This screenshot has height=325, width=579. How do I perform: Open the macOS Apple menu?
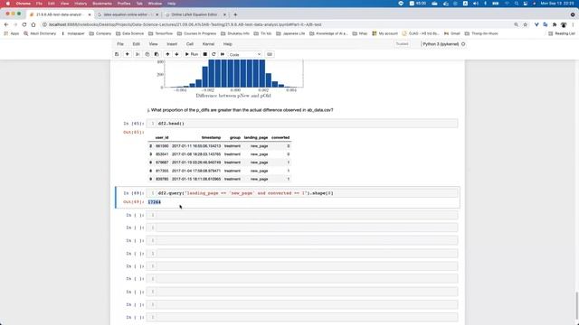click(8, 4)
